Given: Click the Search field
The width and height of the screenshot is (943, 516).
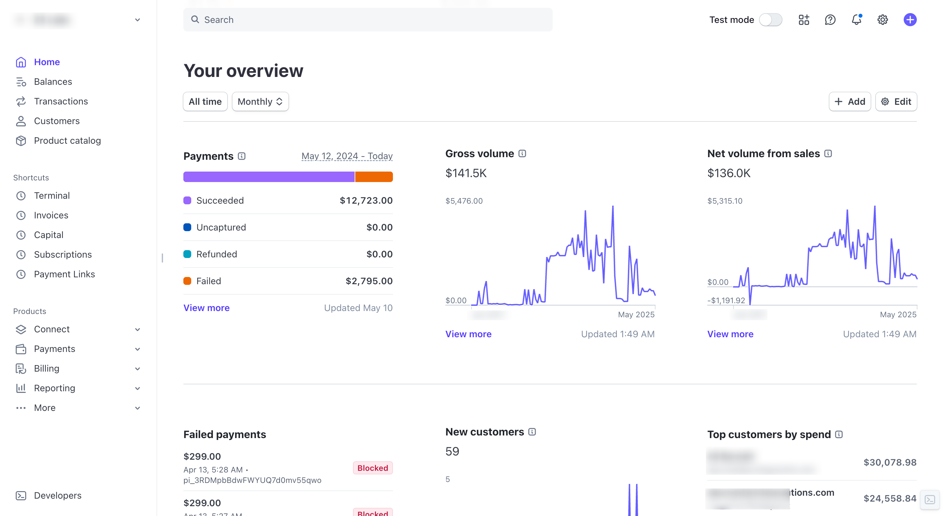Looking at the screenshot, I should [368, 20].
